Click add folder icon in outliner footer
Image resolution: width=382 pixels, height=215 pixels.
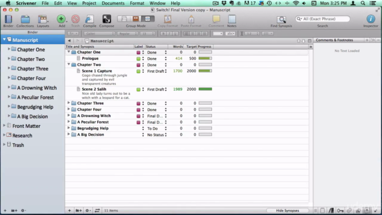(78, 210)
